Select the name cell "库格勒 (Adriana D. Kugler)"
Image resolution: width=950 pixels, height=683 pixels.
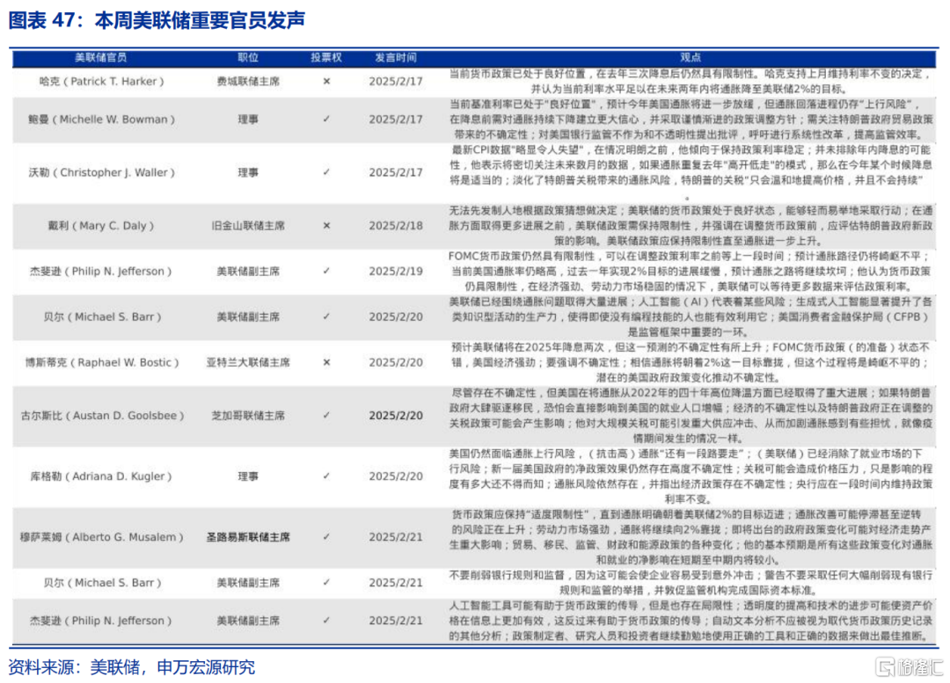pyautogui.click(x=101, y=476)
